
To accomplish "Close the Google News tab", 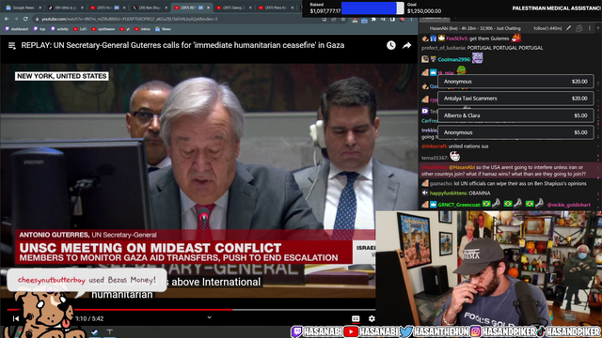I will click(40, 8).
